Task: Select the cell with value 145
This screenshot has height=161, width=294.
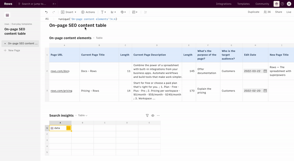Action: (x=189, y=71)
